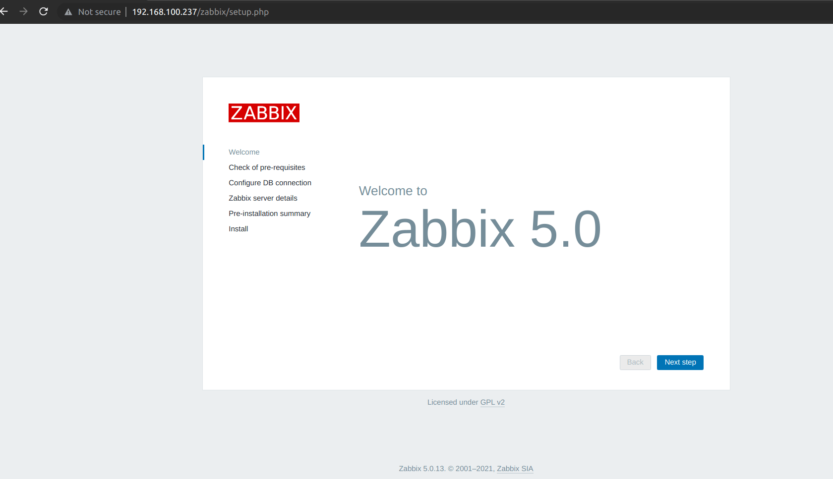The width and height of the screenshot is (833, 479).
Task: Click the Not secure label
Action: coord(99,12)
